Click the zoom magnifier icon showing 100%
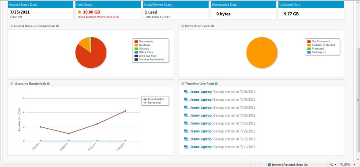Viewport: 360px width, 167px height. pos(341,164)
